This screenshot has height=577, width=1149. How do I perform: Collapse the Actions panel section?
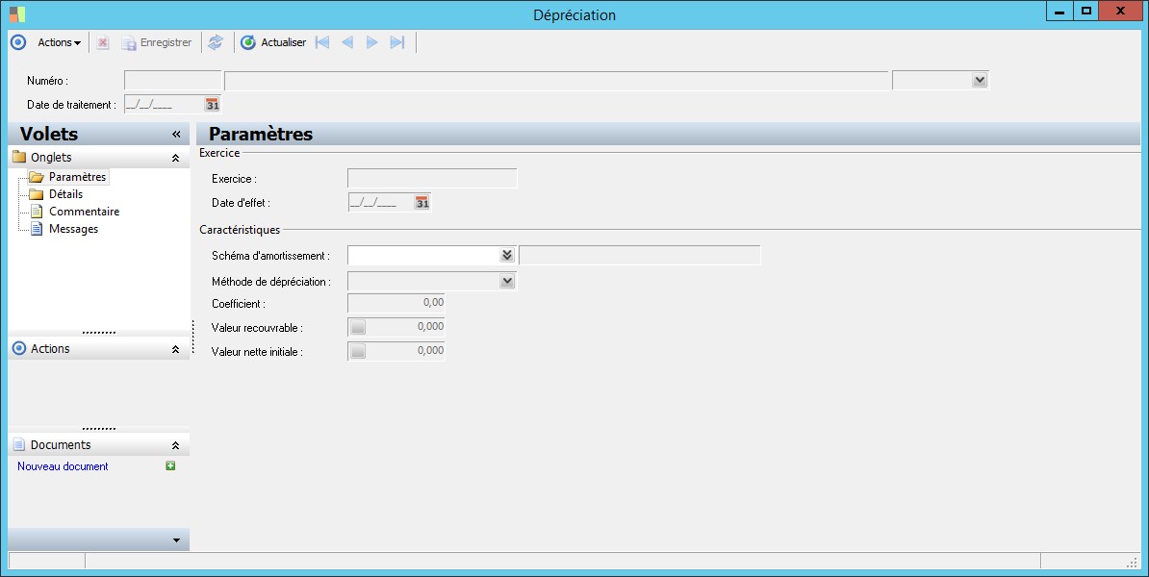(175, 349)
